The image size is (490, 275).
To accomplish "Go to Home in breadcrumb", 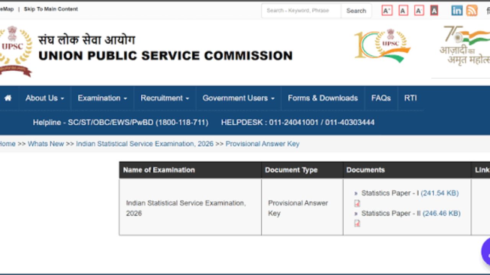I will point(7,144).
